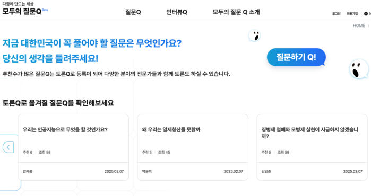Viewport: 371px width, 196px height.
Task: Click author name 박문혁
Action: click(146, 171)
